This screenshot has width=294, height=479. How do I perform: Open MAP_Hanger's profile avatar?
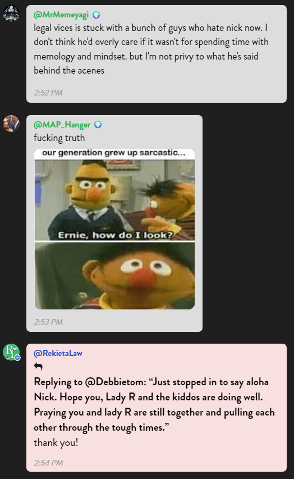point(11,124)
